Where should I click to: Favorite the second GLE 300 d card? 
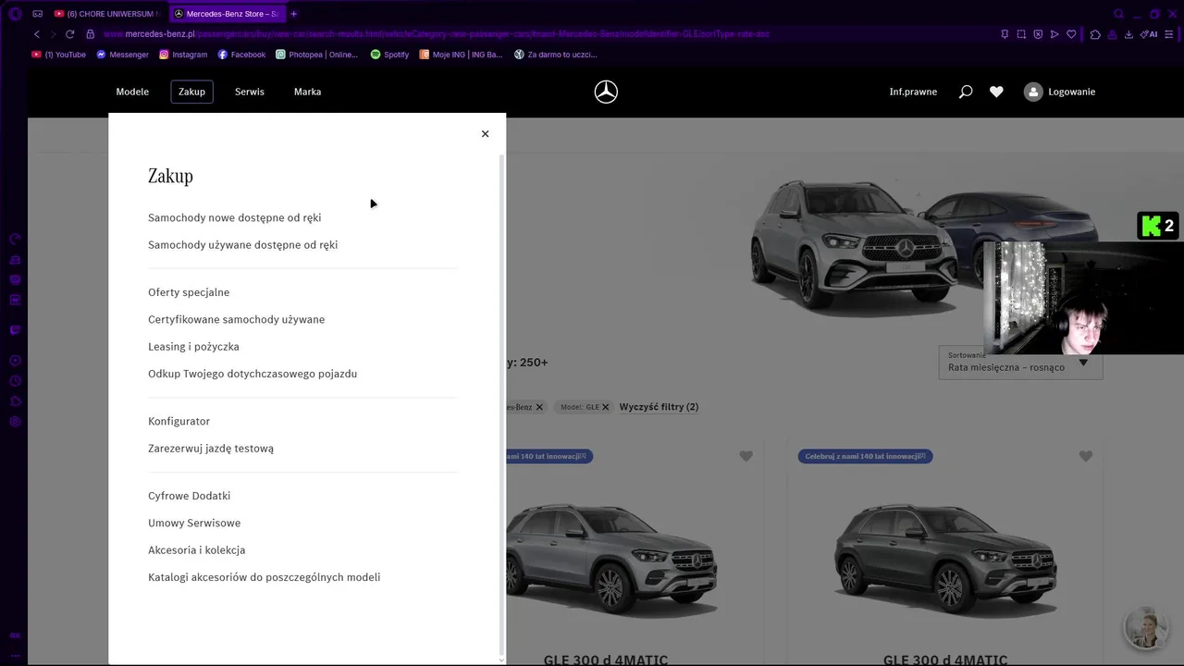pyautogui.click(x=1086, y=456)
